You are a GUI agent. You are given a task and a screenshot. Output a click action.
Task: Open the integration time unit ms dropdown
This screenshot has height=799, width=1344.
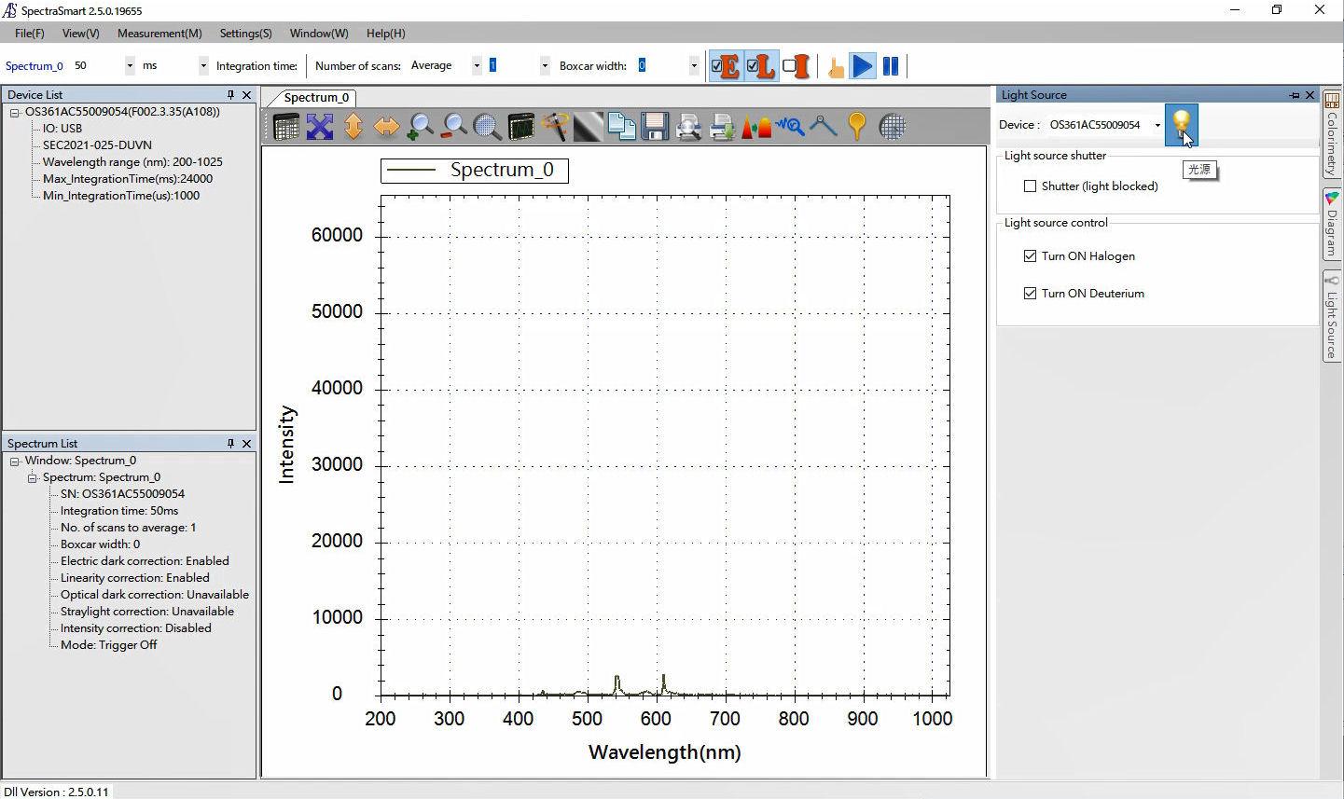[202, 66]
